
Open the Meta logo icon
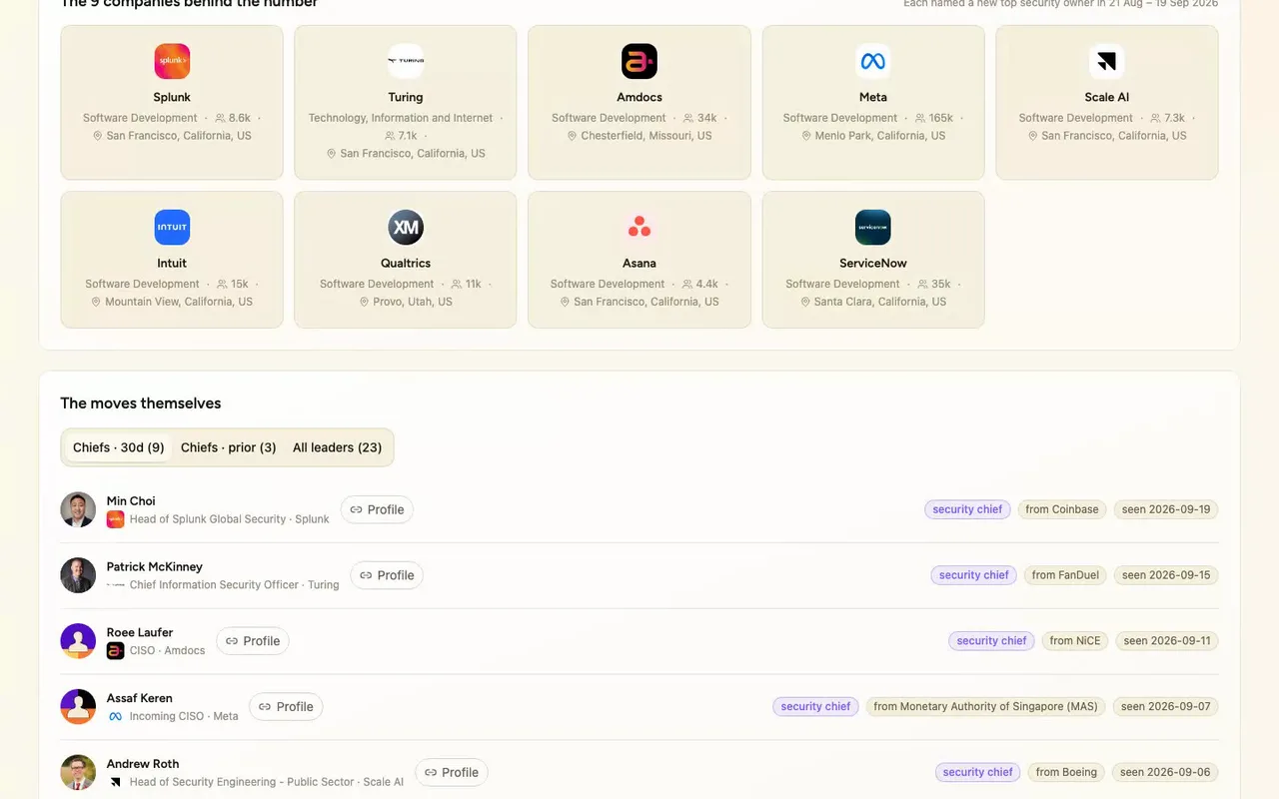coord(873,61)
